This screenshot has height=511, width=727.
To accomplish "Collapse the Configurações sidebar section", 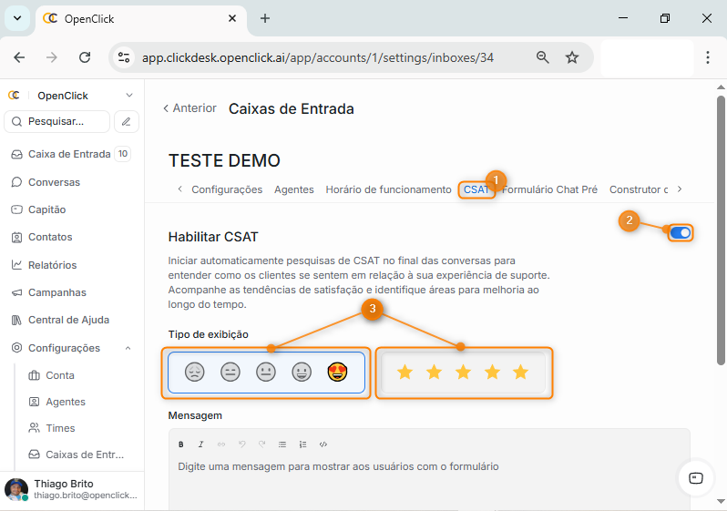I will click(x=128, y=348).
